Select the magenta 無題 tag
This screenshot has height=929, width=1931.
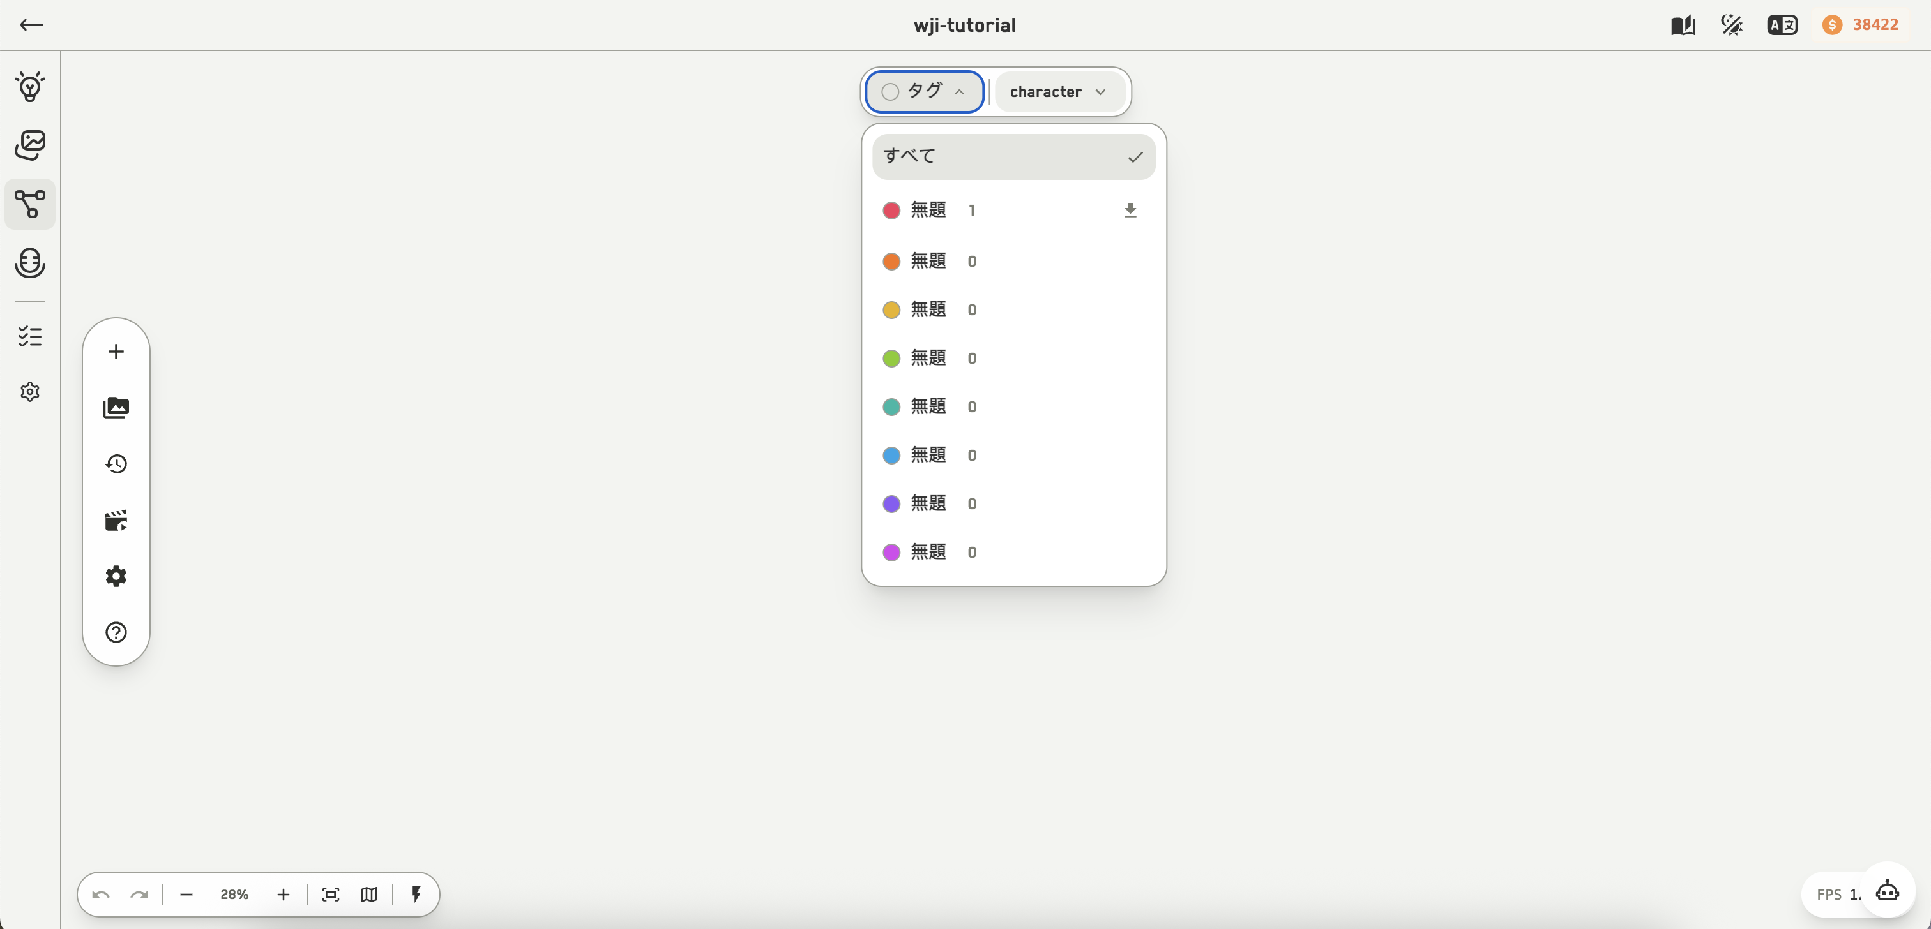pyautogui.click(x=1013, y=552)
